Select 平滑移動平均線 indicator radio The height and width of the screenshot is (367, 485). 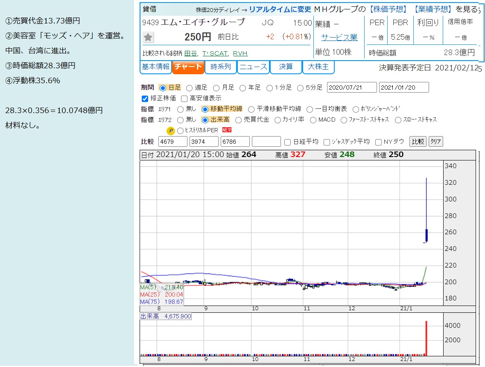tap(251, 109)
